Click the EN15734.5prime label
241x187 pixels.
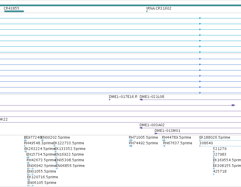click(x=40, y=154)
